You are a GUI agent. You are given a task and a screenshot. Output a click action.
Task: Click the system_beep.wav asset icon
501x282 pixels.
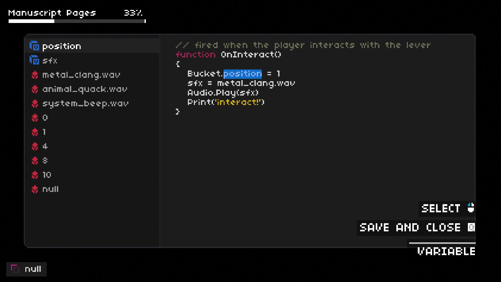pyautogui.click(x=35, y=103)
